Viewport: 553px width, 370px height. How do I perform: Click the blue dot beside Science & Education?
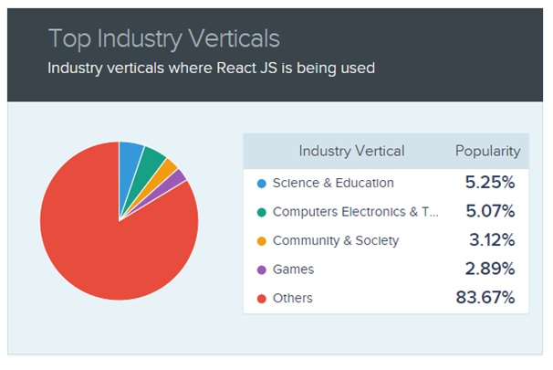point(262,184)
